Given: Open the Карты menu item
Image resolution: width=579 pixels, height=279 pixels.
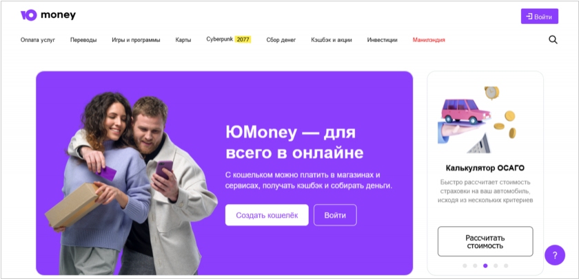Looking at the screenshot, I should click(183, 40).
